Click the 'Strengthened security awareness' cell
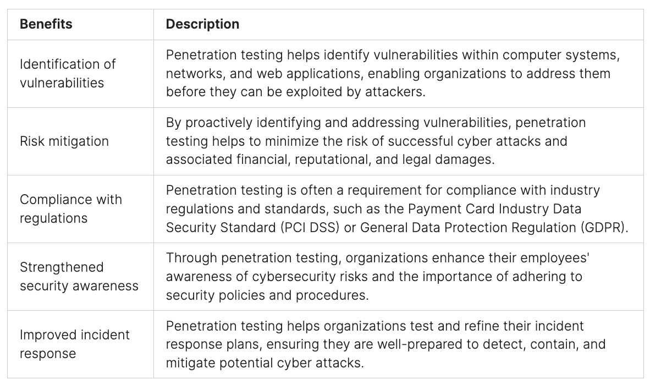 click(79, 276)
